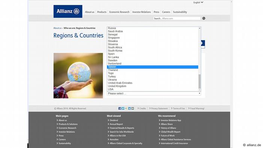The height and width of the screenshot is (148, 263).
Task: Open the English language dropdown
Action: point(198,2)
